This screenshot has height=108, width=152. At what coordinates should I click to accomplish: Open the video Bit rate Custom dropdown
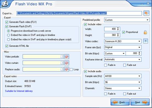(115, 53)
